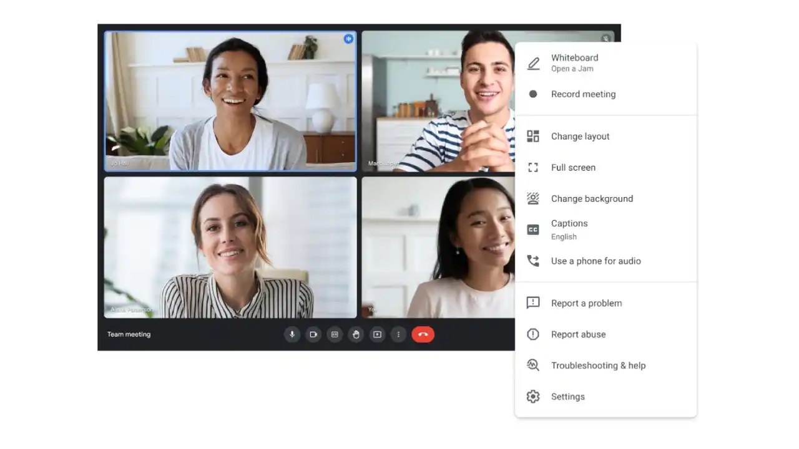Choose Use a phone for audio
The height and width of the screenshot is (449, 799).
point(596,261)
